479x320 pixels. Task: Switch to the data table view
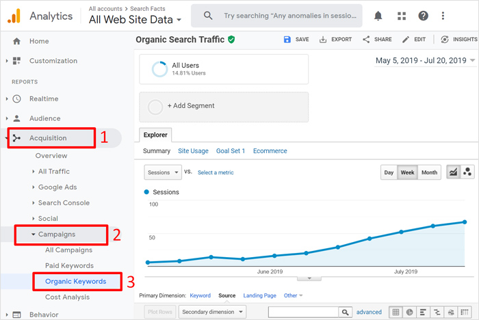tap(395, 312)
